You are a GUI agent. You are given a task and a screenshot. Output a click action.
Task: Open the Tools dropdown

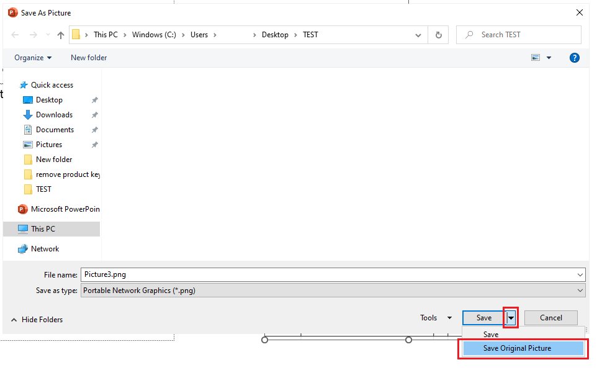click(x=435, y=317)
